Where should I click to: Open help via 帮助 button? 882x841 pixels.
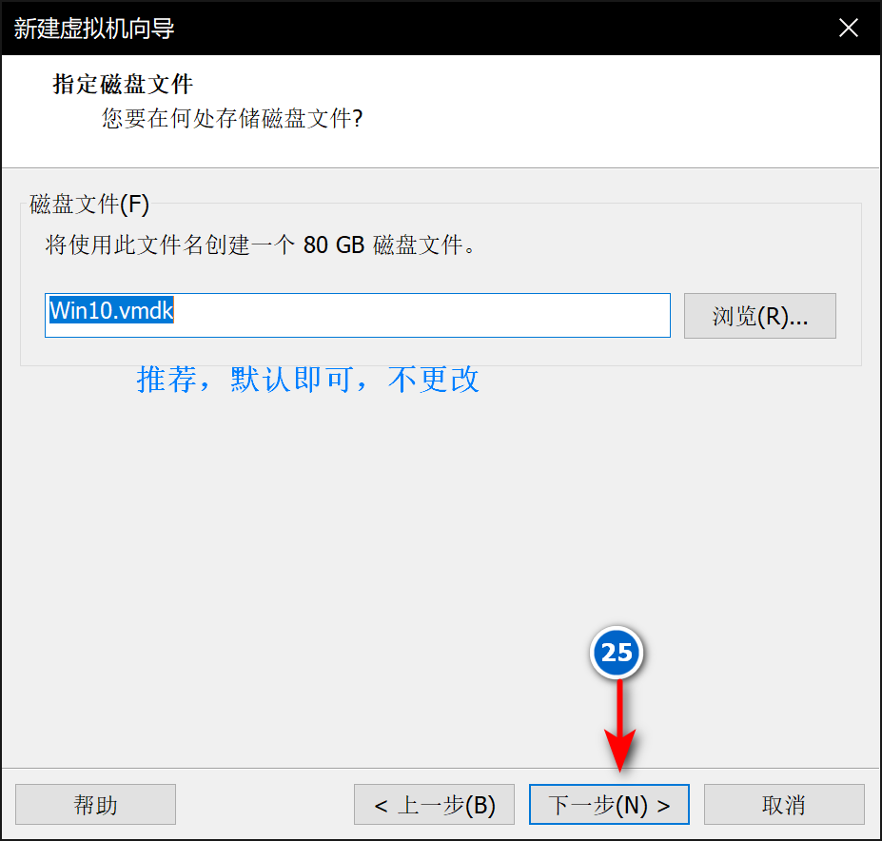click(96, 805)
